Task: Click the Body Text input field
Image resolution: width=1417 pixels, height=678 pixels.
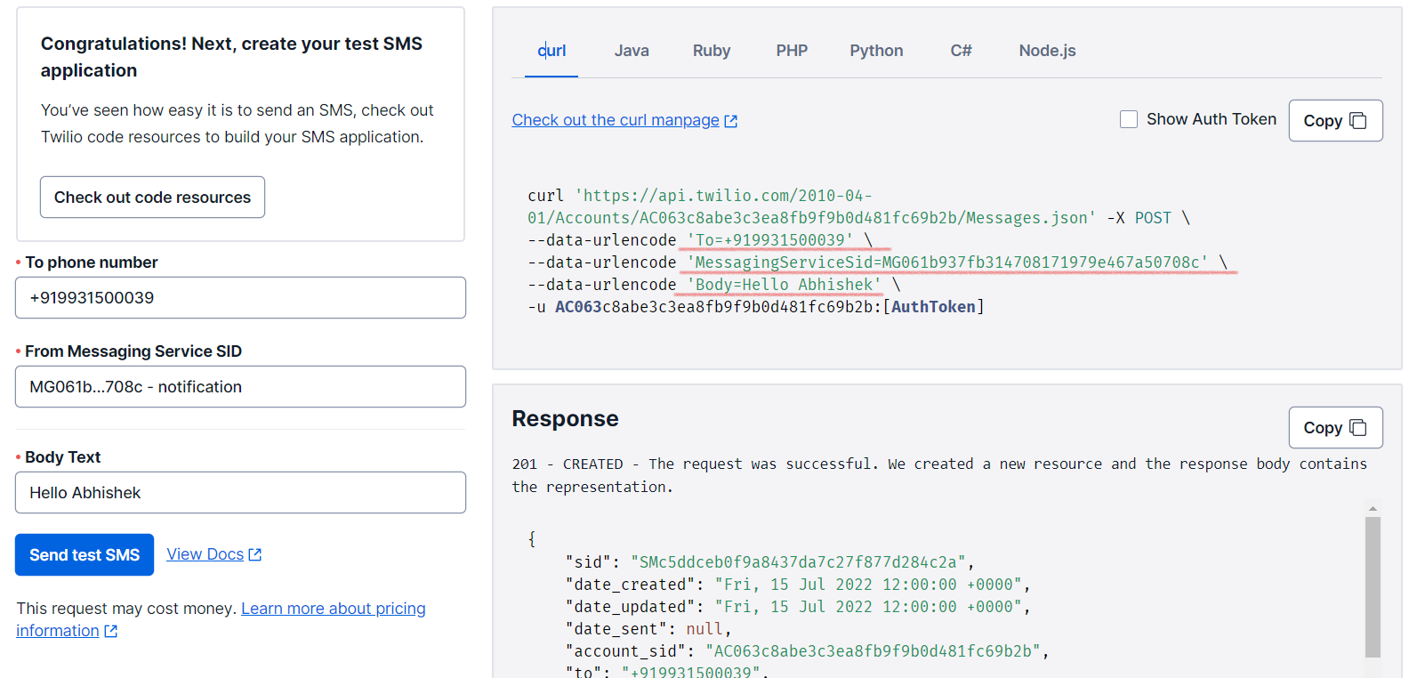Action: point(240,492)
